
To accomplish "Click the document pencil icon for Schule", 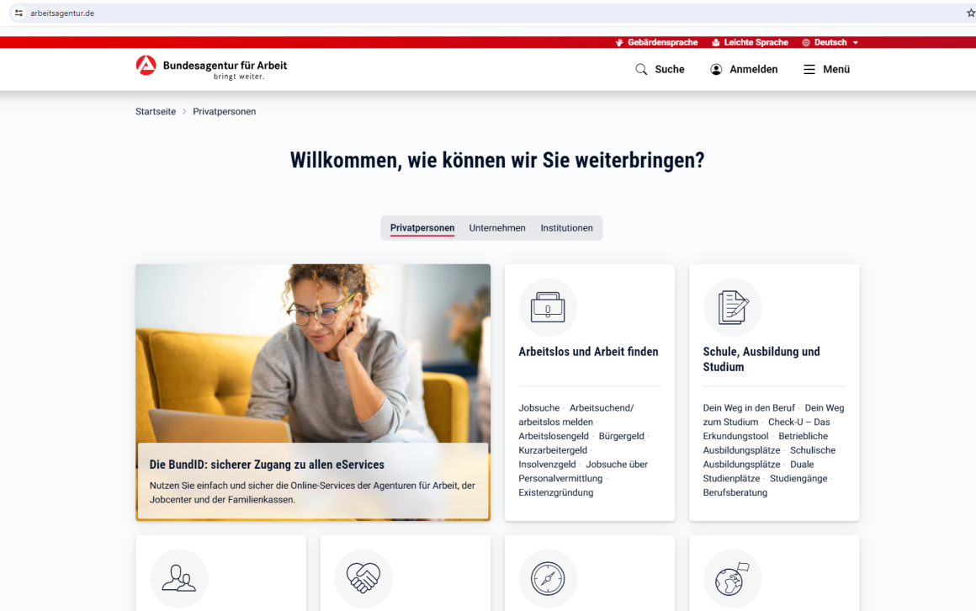I will tap(733, 307).
